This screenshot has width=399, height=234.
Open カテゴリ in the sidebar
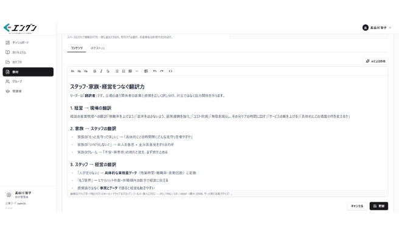(x=28, y=62)
